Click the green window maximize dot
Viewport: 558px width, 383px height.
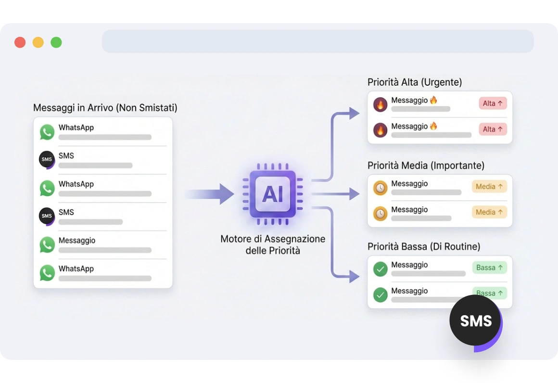56,42
